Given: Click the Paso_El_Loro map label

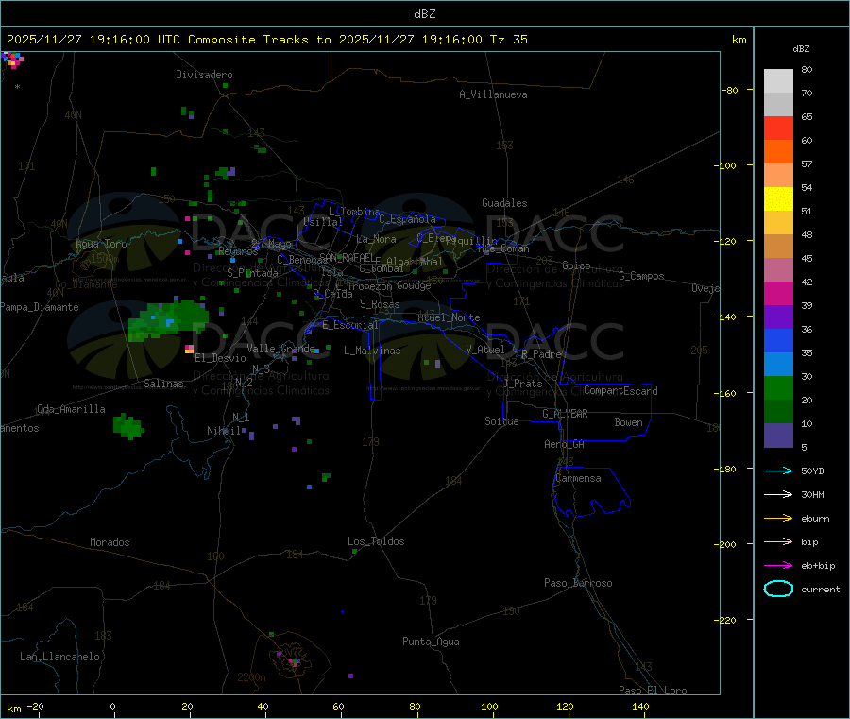Looking at the screenshot, I should coord(653,691).
